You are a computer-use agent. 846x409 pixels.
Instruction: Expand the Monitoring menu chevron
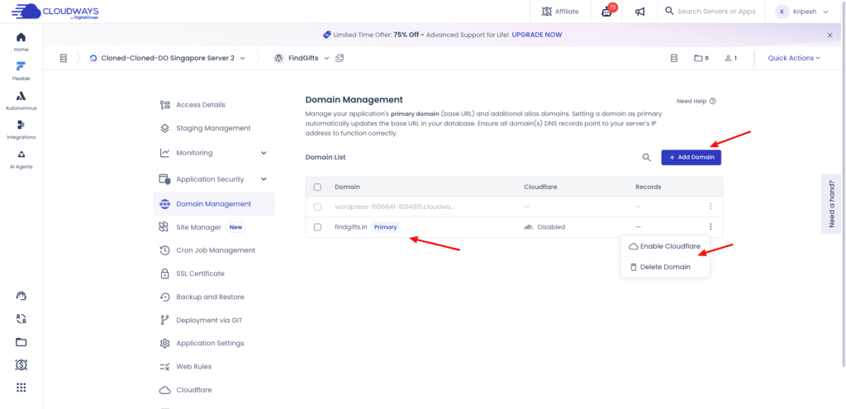click(x=264, y=153)
